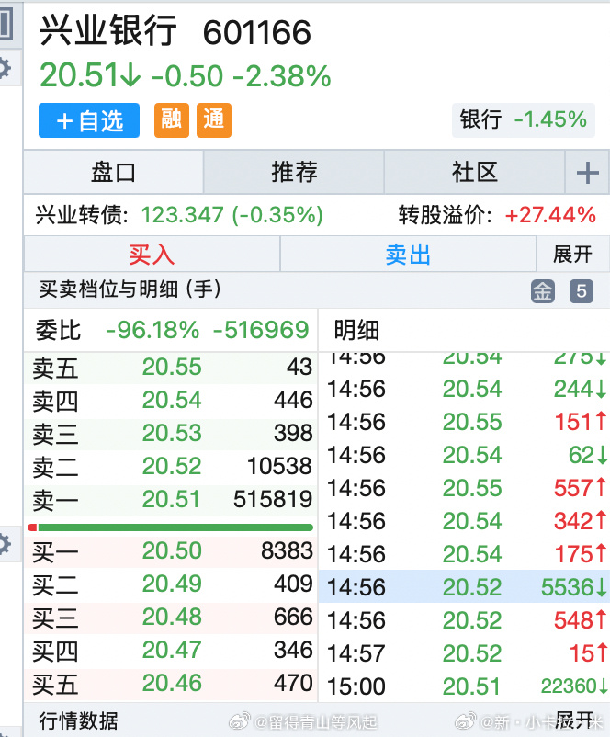The image size is (610, 737).
Task: Select 买三 price 20.48 row
Action: point(172,618)
